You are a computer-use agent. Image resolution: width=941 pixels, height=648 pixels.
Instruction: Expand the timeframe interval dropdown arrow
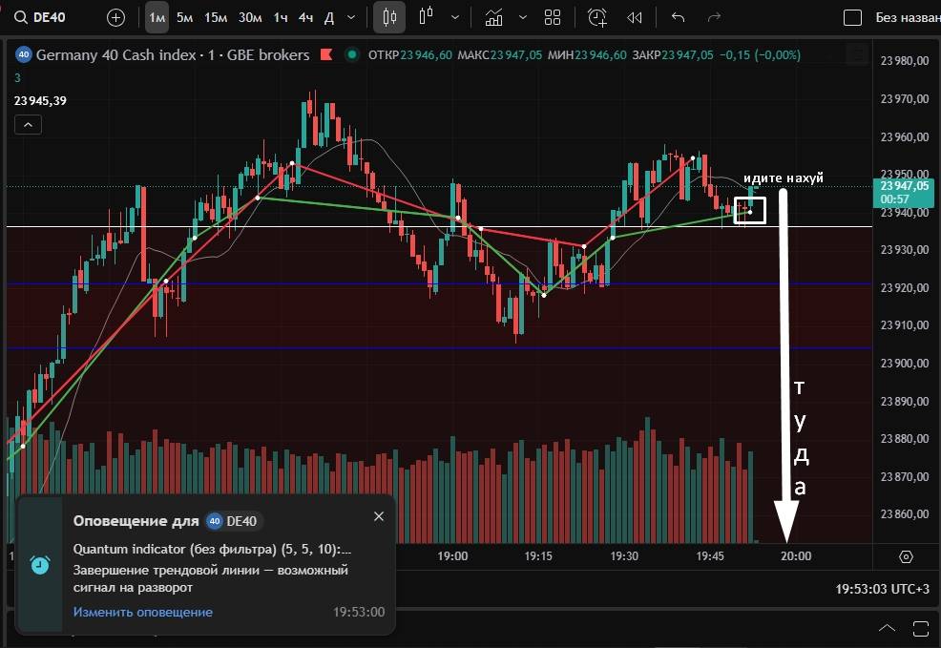pos(353,17)
